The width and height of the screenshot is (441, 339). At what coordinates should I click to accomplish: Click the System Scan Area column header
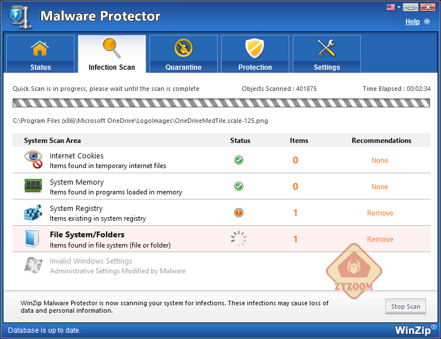52,141
